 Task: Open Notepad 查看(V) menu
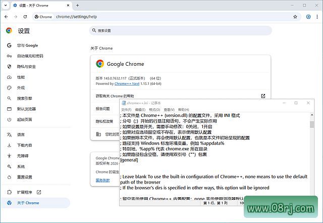[169, 110]
